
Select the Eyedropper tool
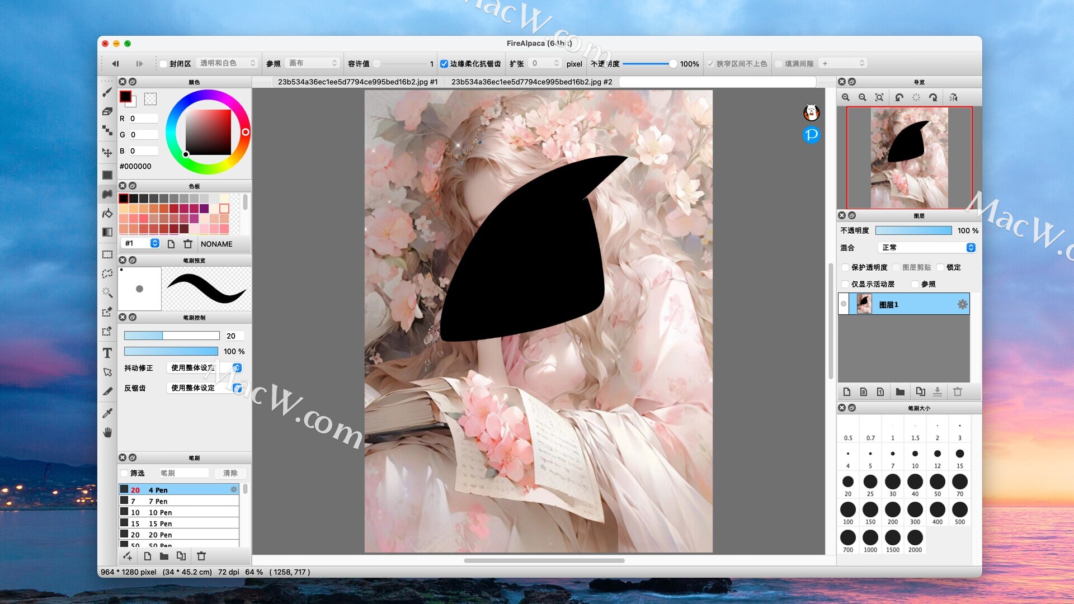click(x=107, y=413)
